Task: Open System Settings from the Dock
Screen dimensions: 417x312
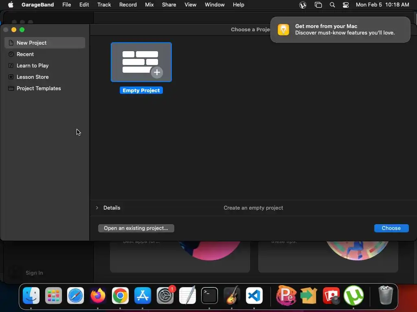Action: tap(165, 295)
